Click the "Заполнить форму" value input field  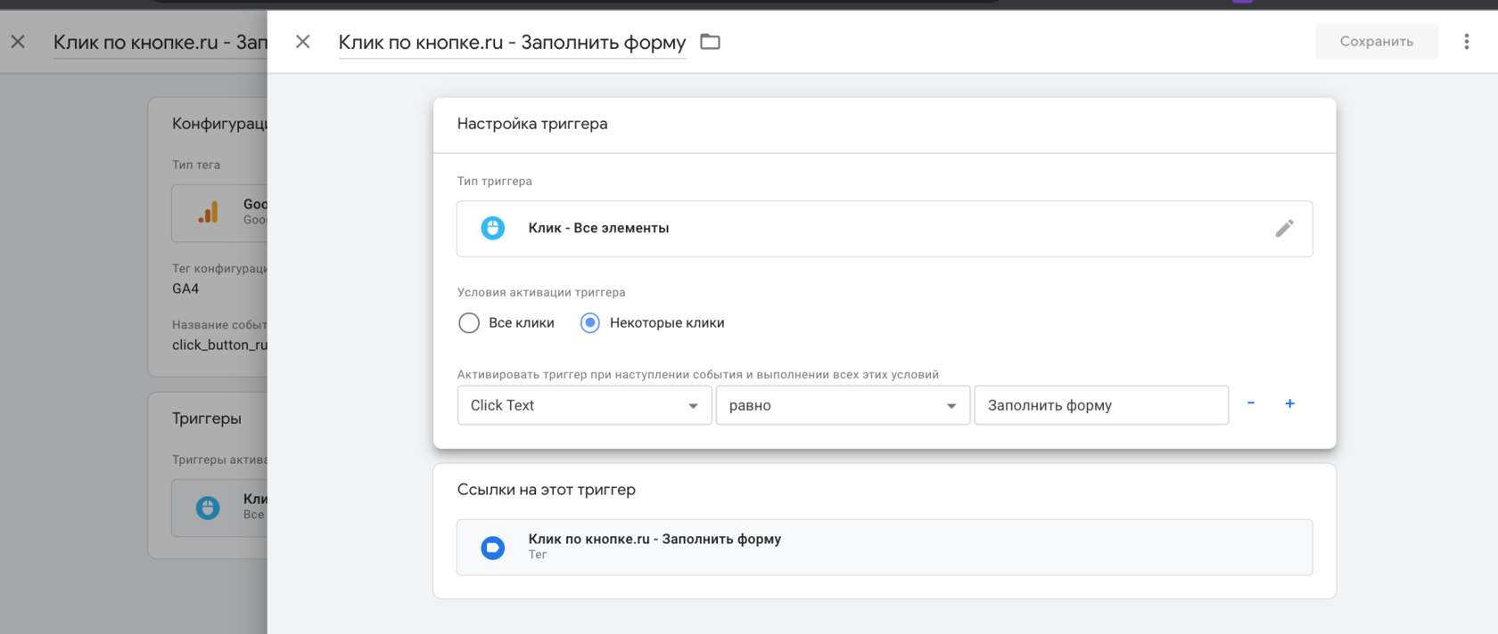(x=1101, y=405)
